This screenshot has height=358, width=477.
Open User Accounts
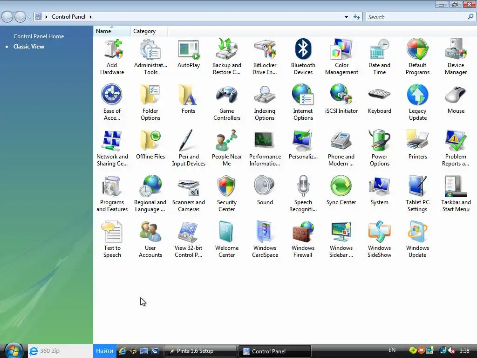pos(150,239)
